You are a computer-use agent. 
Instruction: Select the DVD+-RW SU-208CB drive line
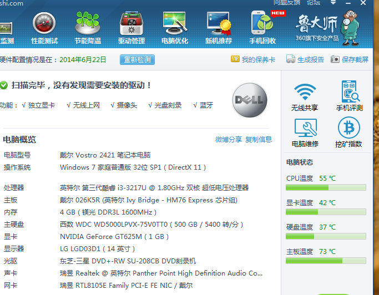pyautogui.click(x=128, y=261)
